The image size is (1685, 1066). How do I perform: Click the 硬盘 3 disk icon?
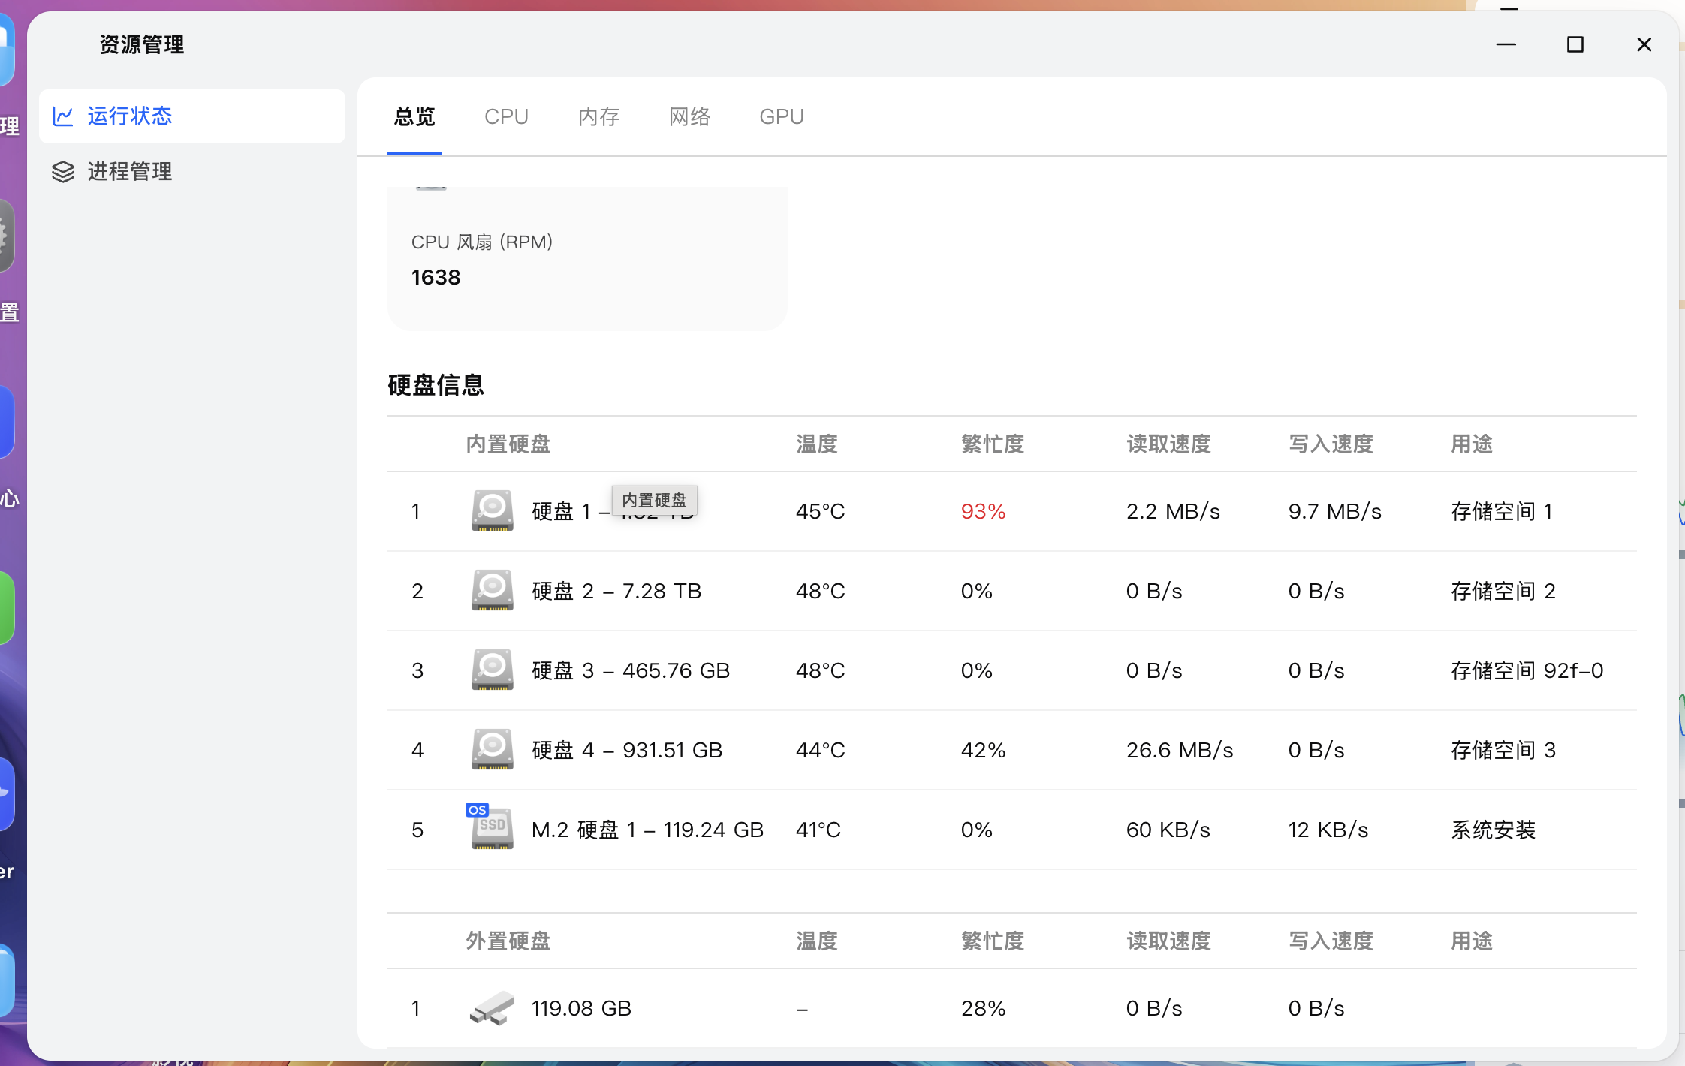(492, 670)
